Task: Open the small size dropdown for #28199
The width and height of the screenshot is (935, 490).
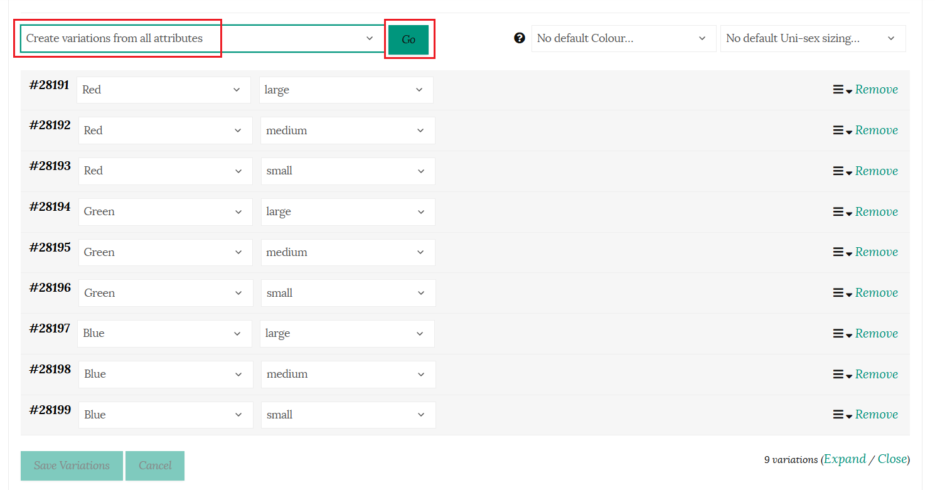Action: click(x=348, y=415)
